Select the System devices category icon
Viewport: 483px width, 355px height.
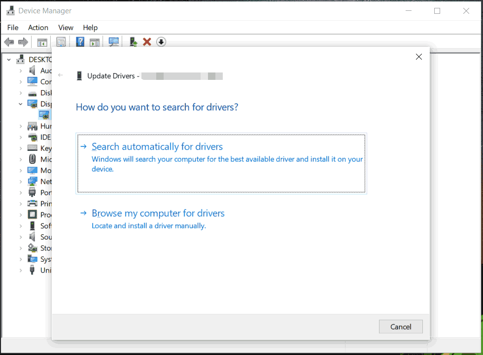tap(33, 259)
